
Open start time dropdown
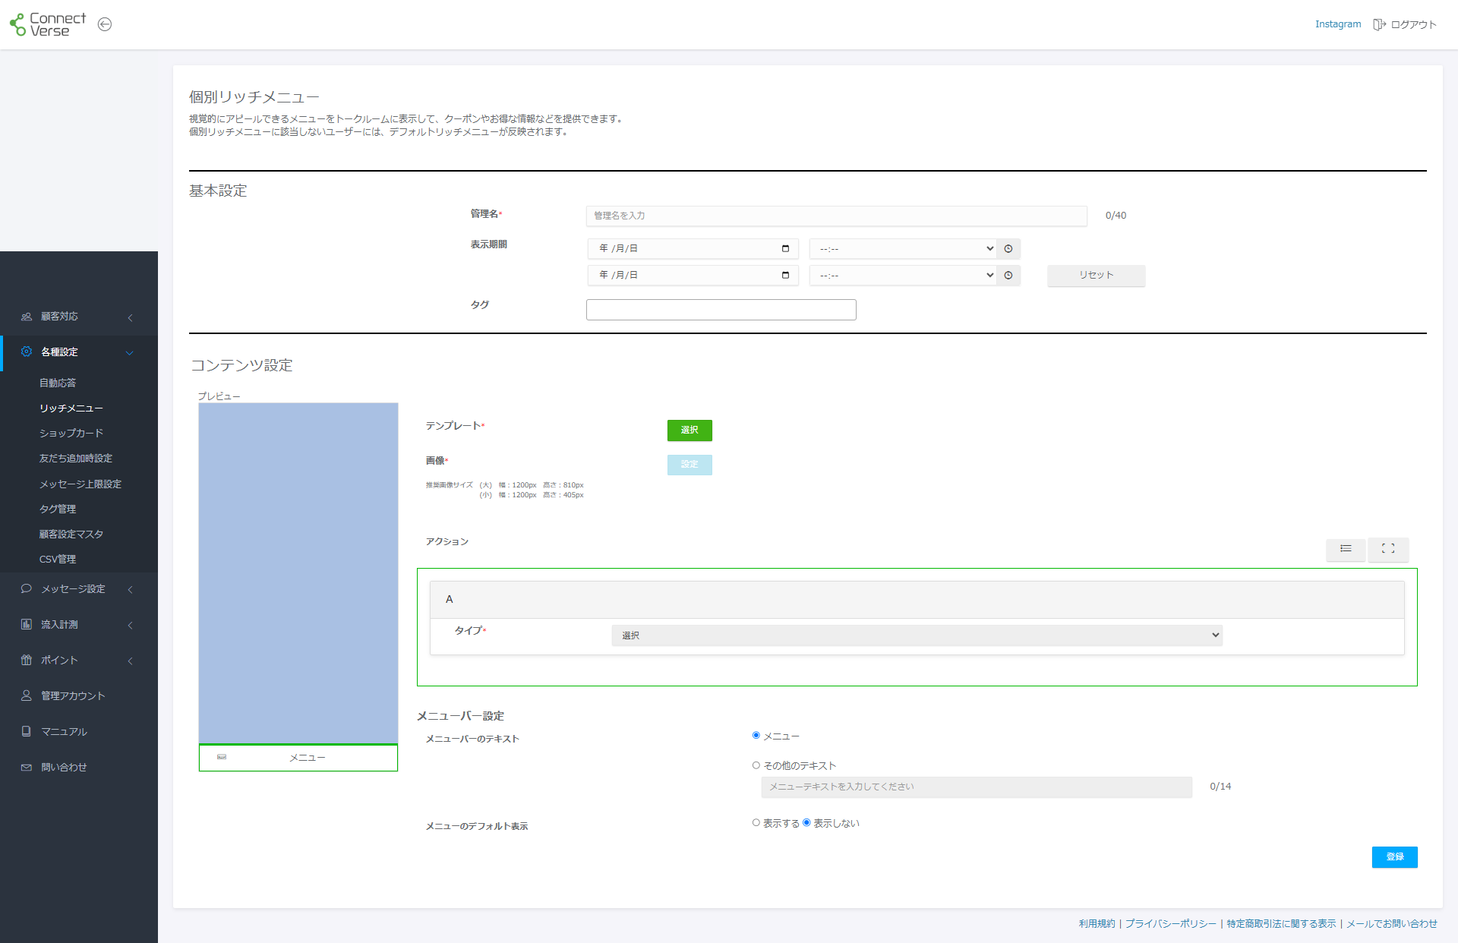coord(903,248)
